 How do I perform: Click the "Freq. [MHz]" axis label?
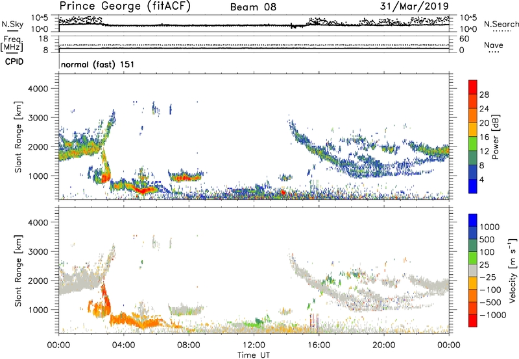tap(12, 44)
